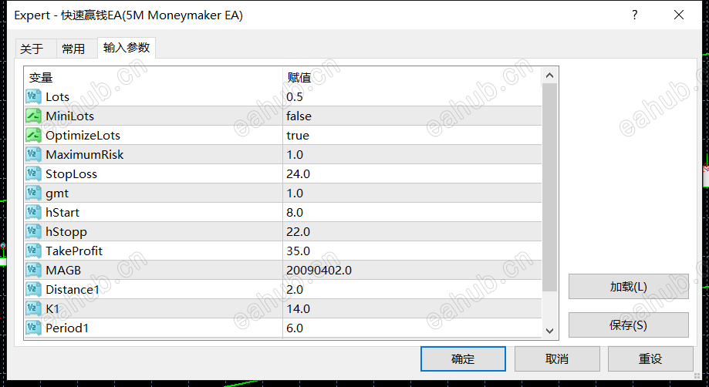This screenshot has height=387, width=709.
Task: Click the gmt variable icon
Action: pyautogui.click(x=33, y=193)
